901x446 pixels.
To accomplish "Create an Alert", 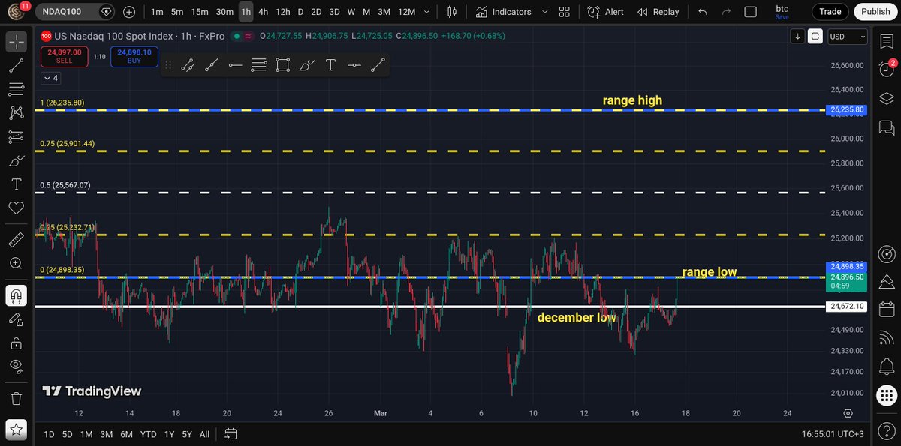I will coord(606,12).
